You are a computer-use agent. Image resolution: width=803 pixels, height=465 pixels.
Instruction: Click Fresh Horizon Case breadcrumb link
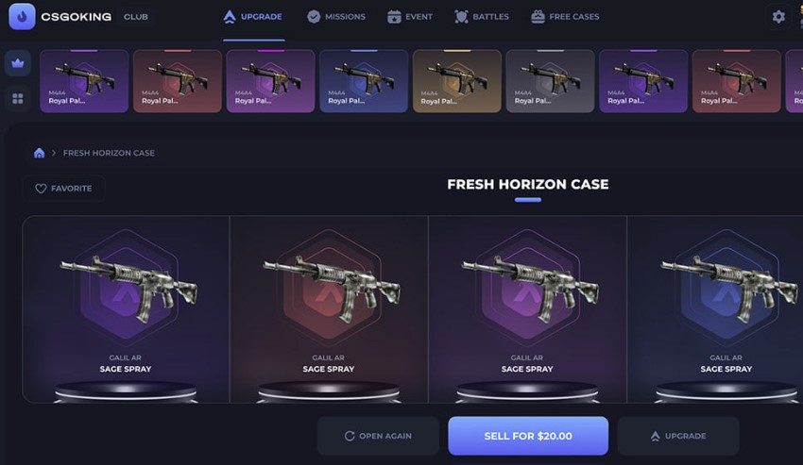(109, 153)
